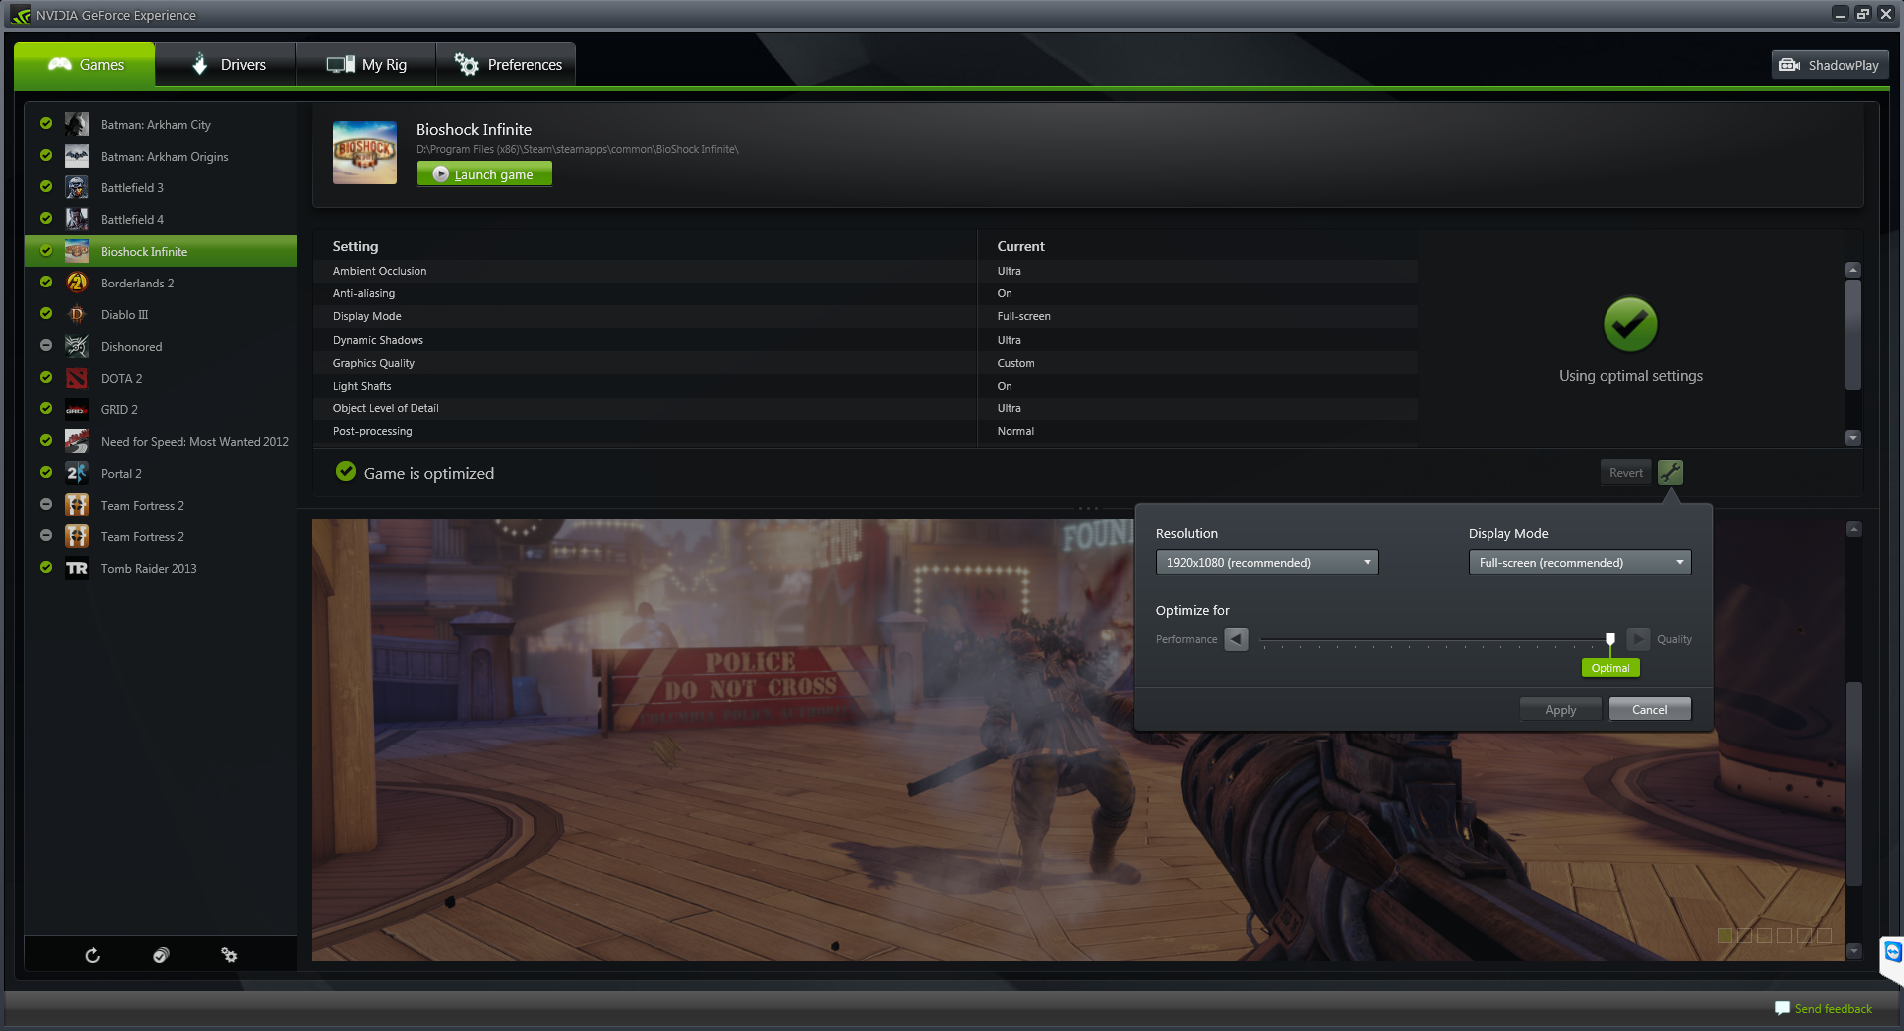Click the slider's right arrow toward Quality
This screenshot has height=1031, width=1904.
[1638, 639]
